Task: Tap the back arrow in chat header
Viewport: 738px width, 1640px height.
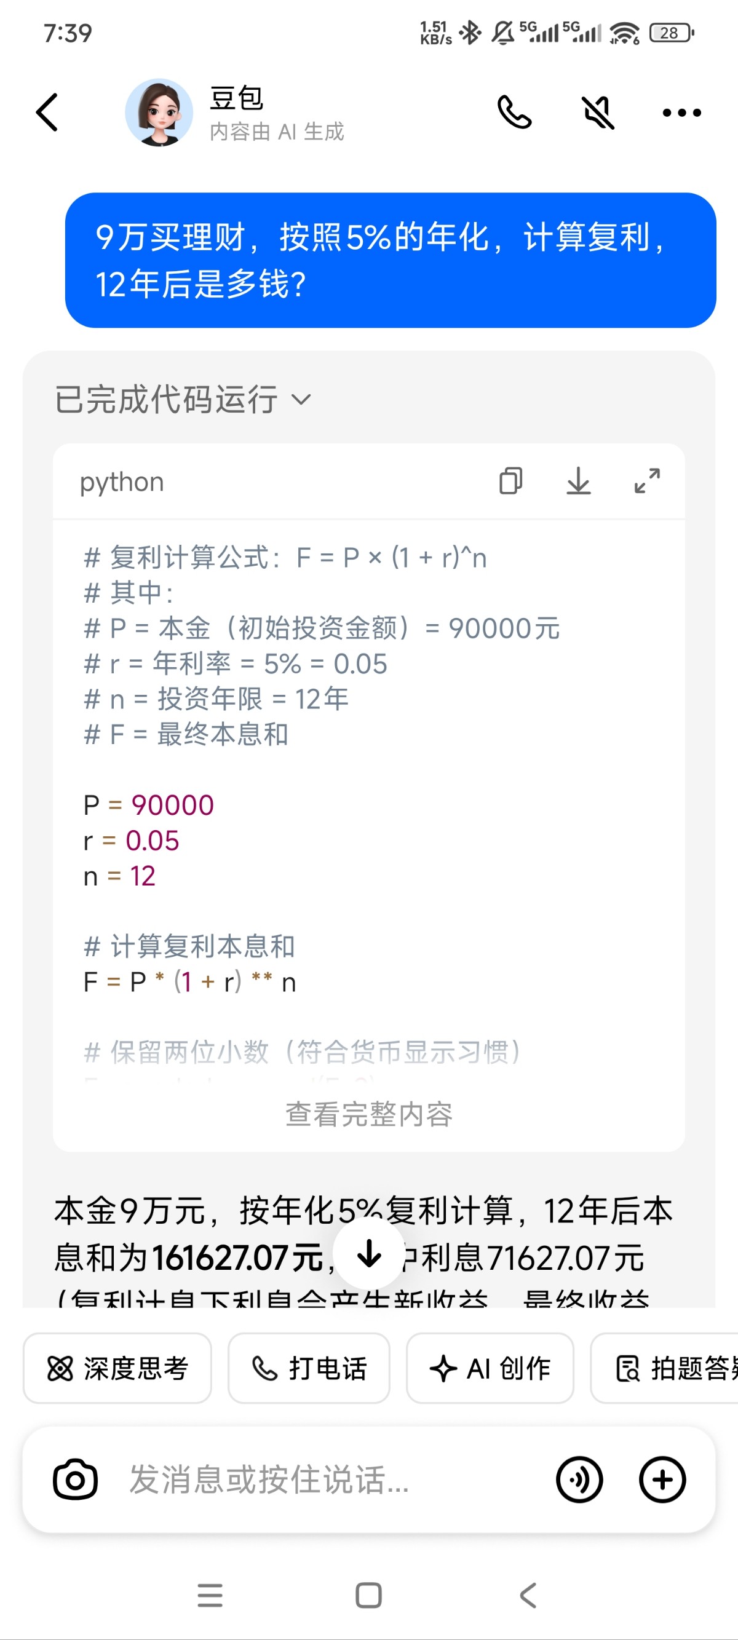Action: coord(47,113)
